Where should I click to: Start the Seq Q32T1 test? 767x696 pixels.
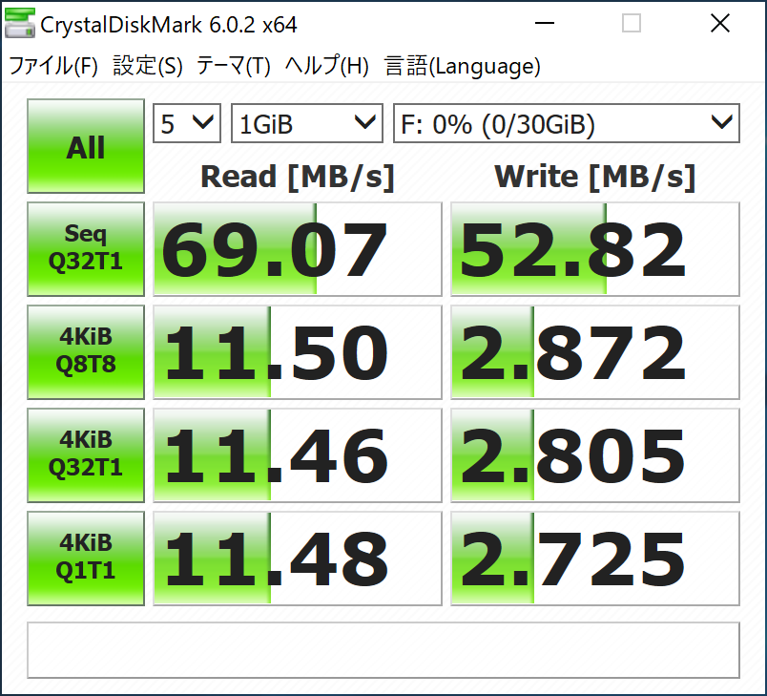click(86, 248)
